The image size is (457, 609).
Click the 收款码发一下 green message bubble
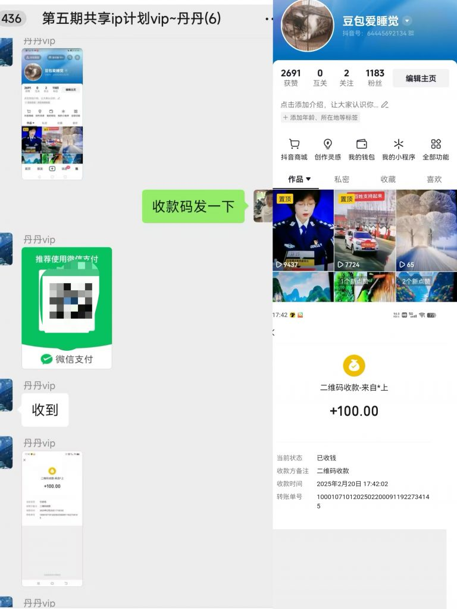pyautogui.click(x=193, y=206)
